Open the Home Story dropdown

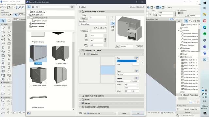tap(92, 24)
